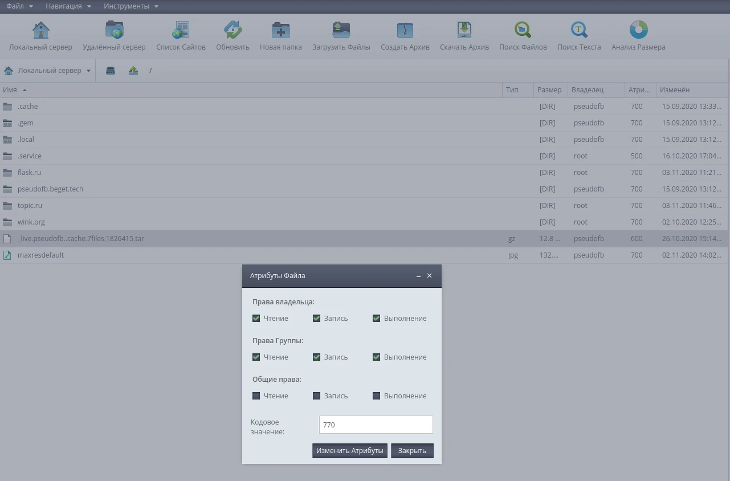Toggle group Запись permission checkbox
This screenshot has width=730, height=481.
coord(317,357)
